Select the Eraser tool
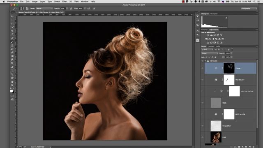 [x=12, y=53]
